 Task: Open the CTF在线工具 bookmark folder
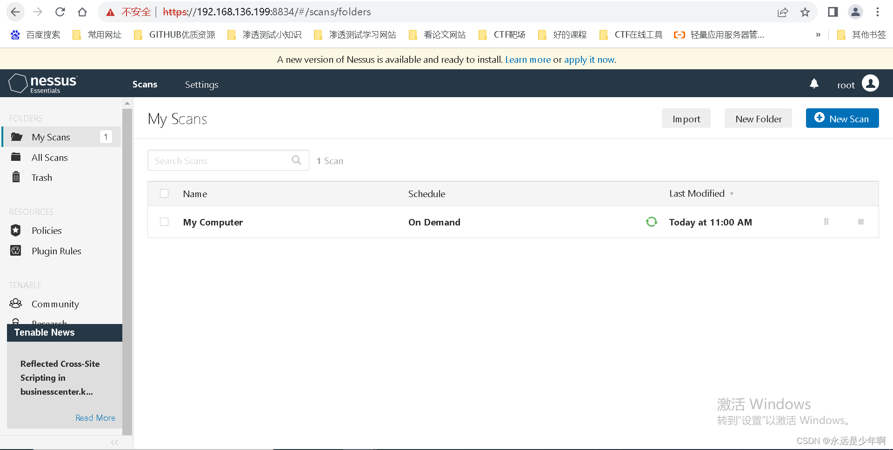click(631, 35)
